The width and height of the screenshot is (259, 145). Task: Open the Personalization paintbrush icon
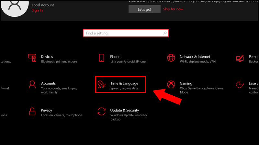point(240,58)
